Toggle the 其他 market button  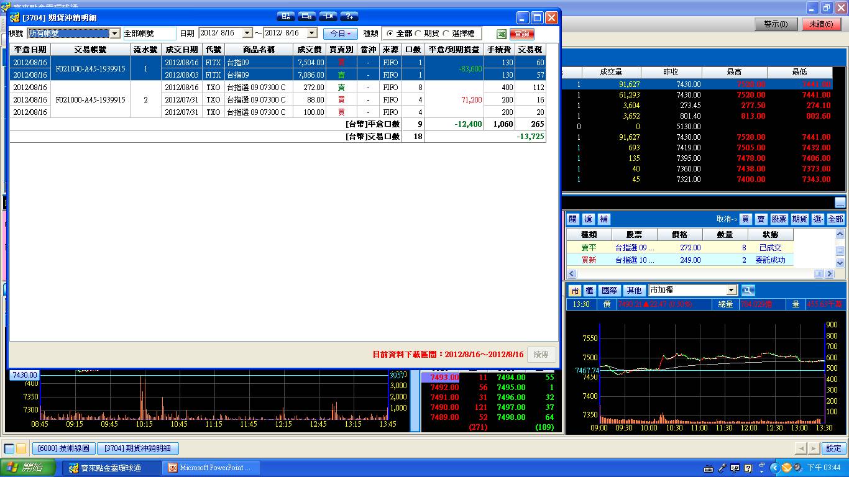(x=634, y=290)
